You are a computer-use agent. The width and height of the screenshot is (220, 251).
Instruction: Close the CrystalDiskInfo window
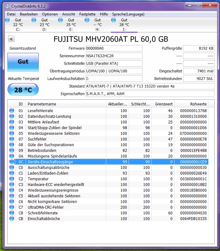210,5
